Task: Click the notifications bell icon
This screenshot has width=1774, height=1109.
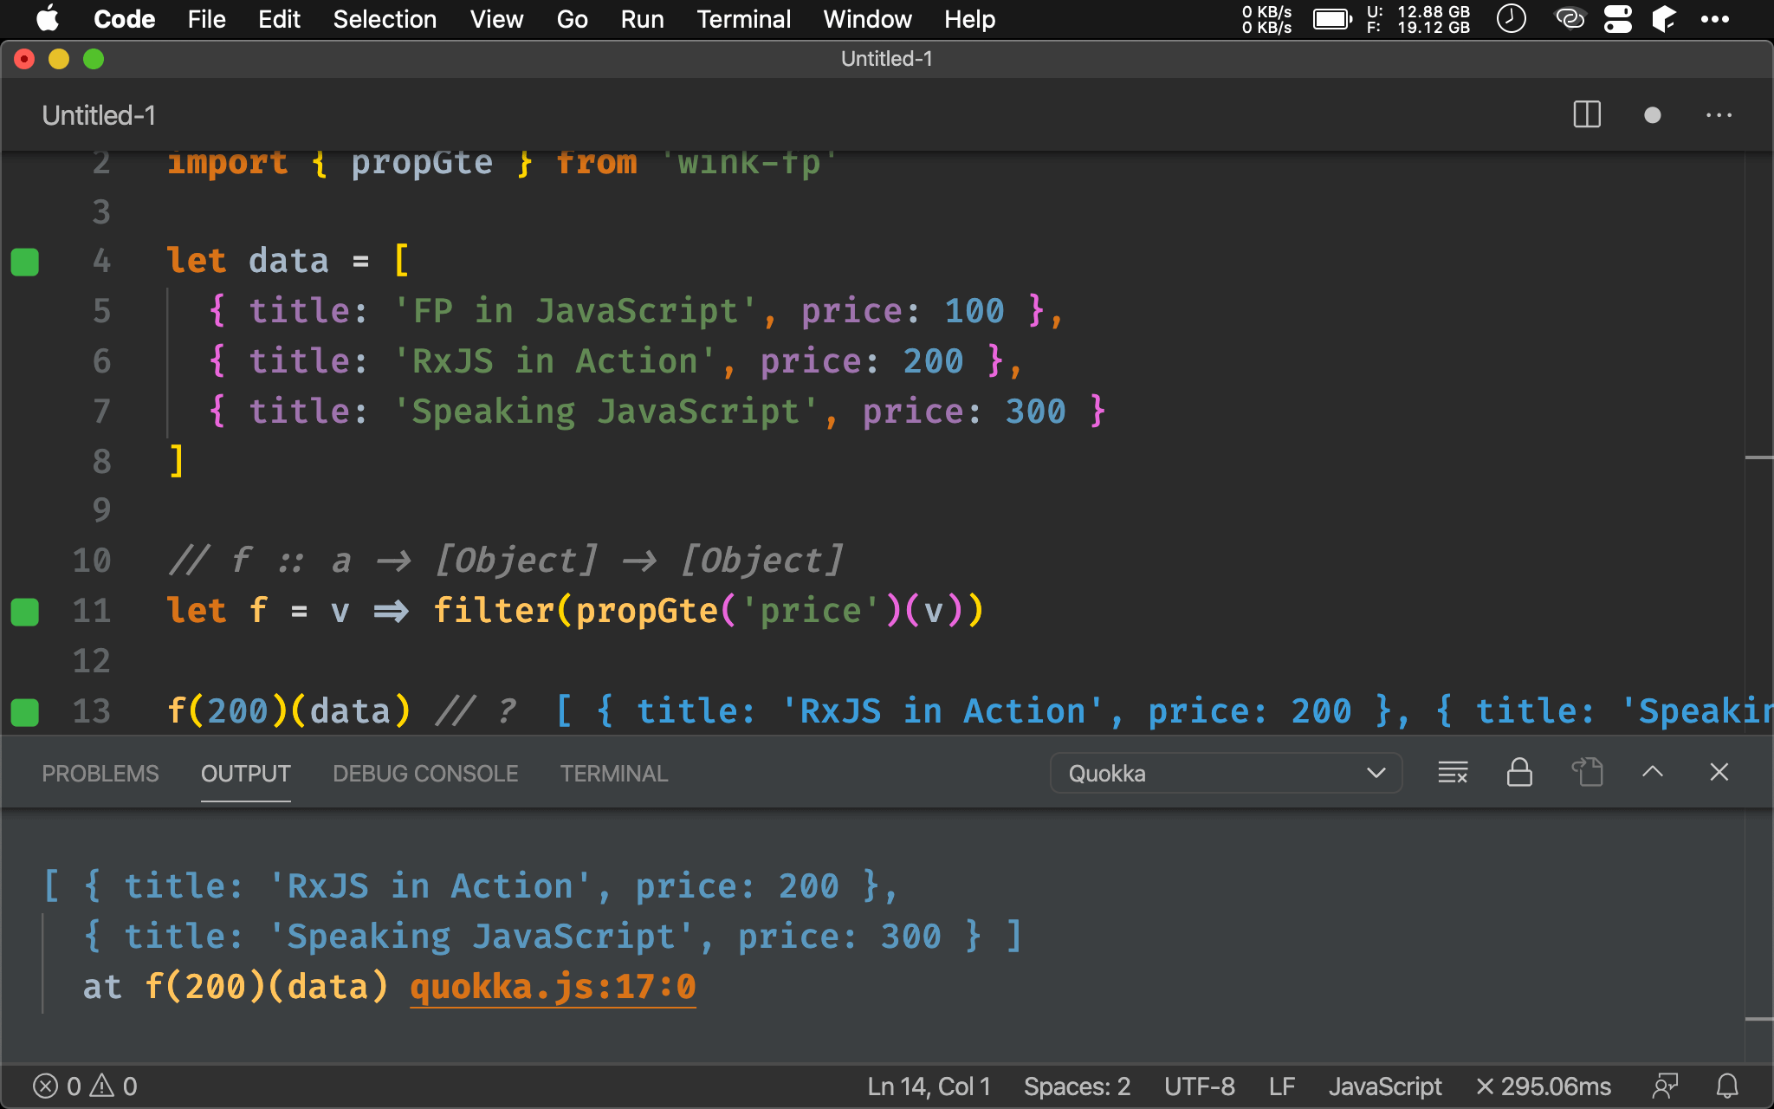Action: [x=1726, y=1085]
